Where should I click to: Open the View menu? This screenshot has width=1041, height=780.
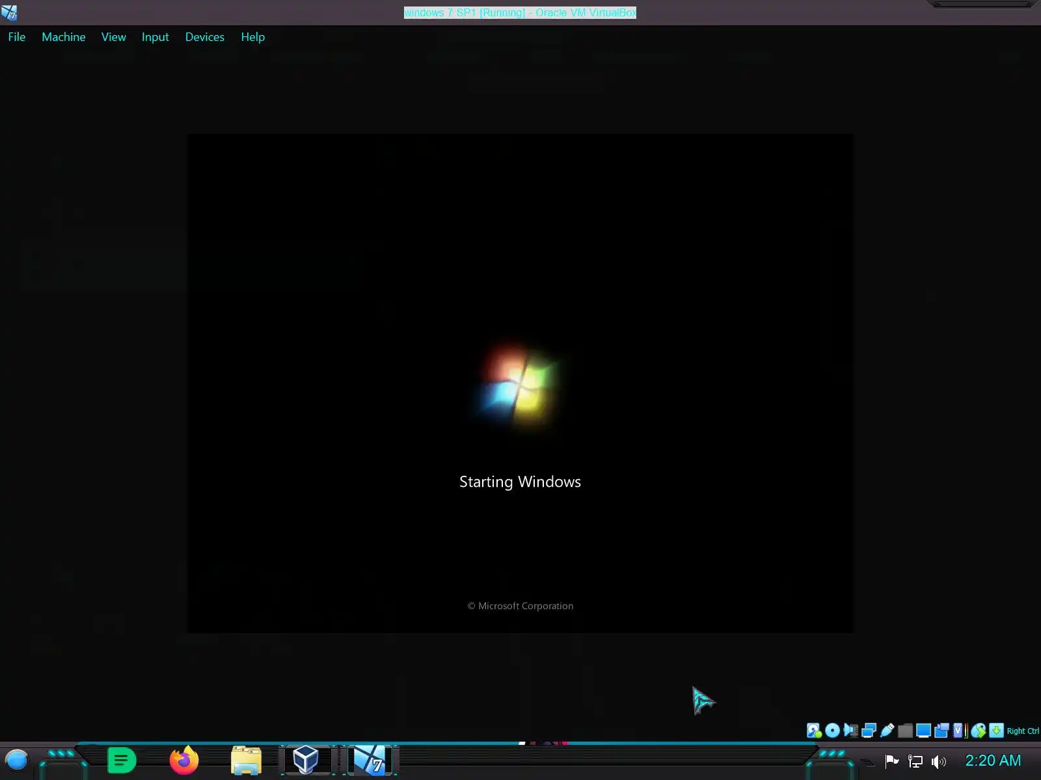(114, 37)
